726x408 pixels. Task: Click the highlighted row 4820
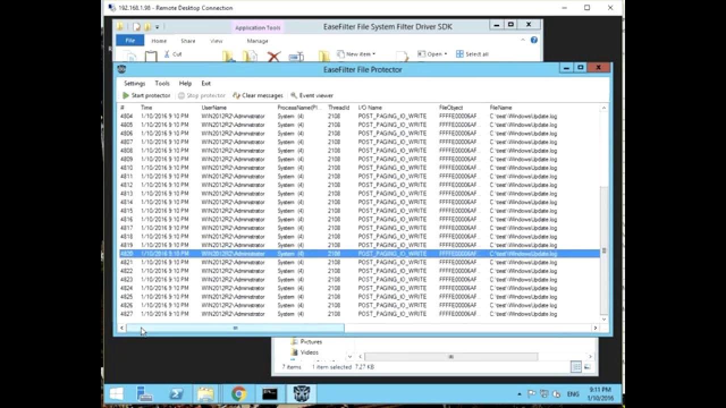360,254
